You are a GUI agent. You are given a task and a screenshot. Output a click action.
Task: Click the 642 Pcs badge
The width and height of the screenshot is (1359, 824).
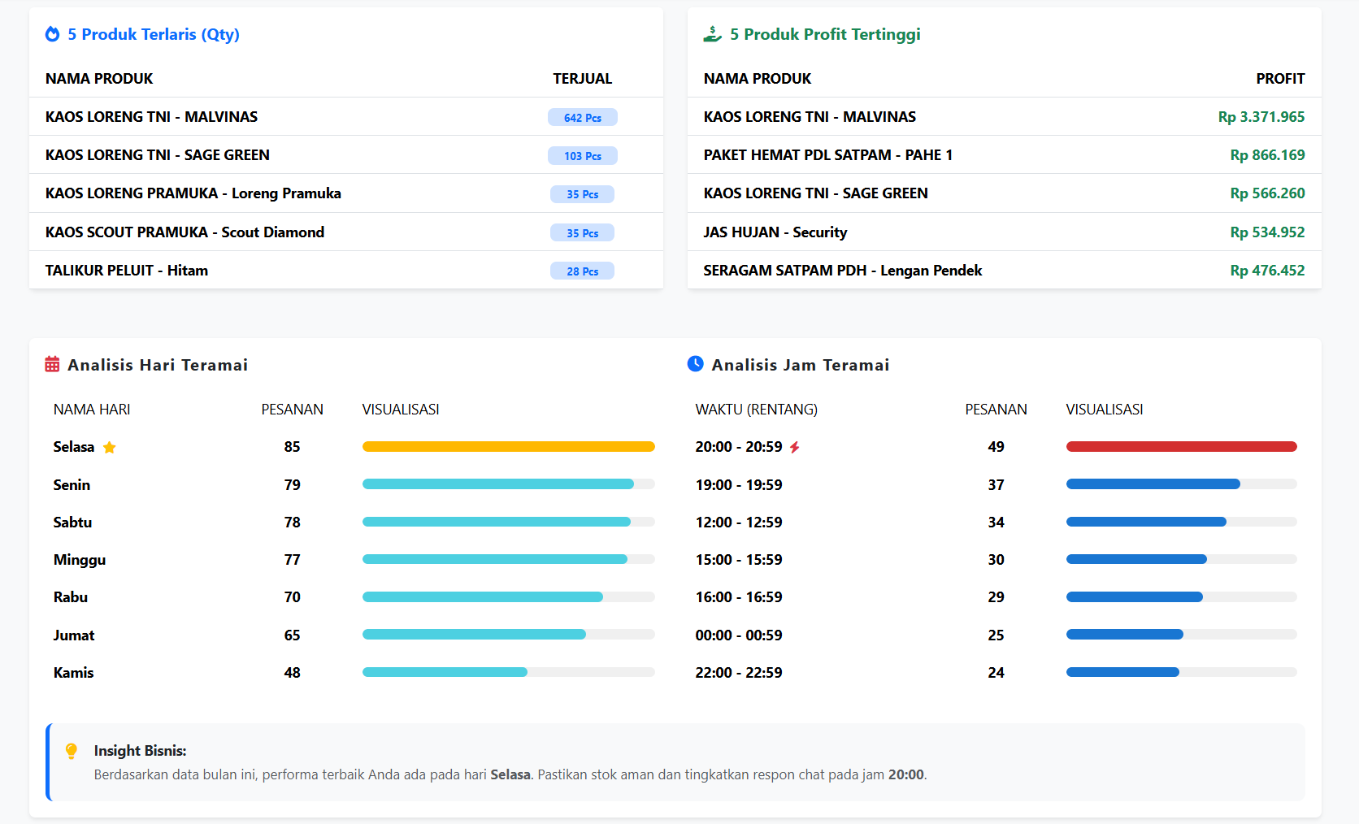point(582,118)
